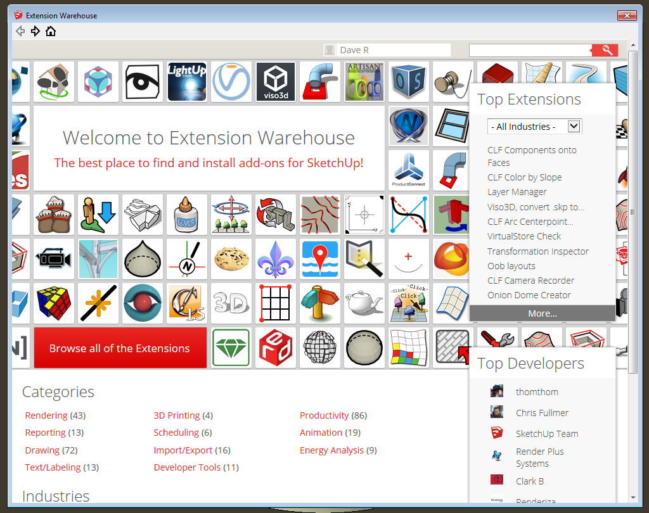Open the 3D Printing category
The height and width of the screenshot is (513, 649).
[x=183, y=415]
